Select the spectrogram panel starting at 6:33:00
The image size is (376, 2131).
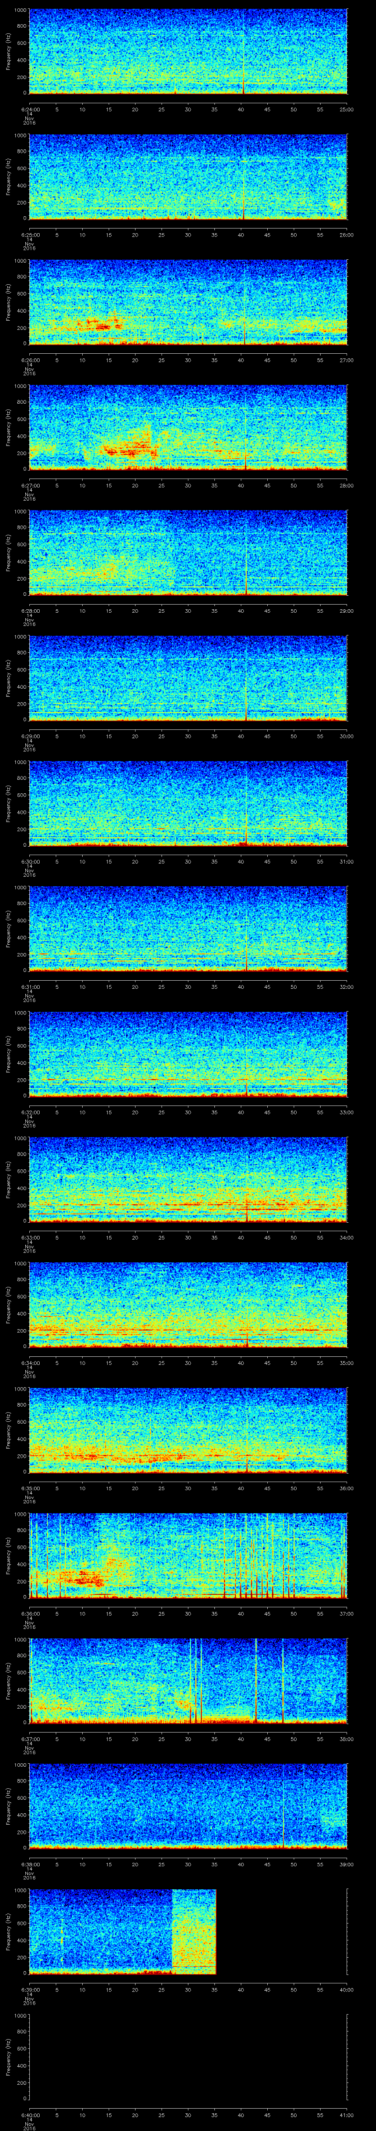coord(188,1180)
